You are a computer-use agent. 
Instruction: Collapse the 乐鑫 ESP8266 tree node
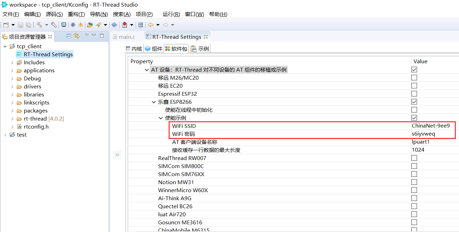pyautogui.click(x=154, y=101)
